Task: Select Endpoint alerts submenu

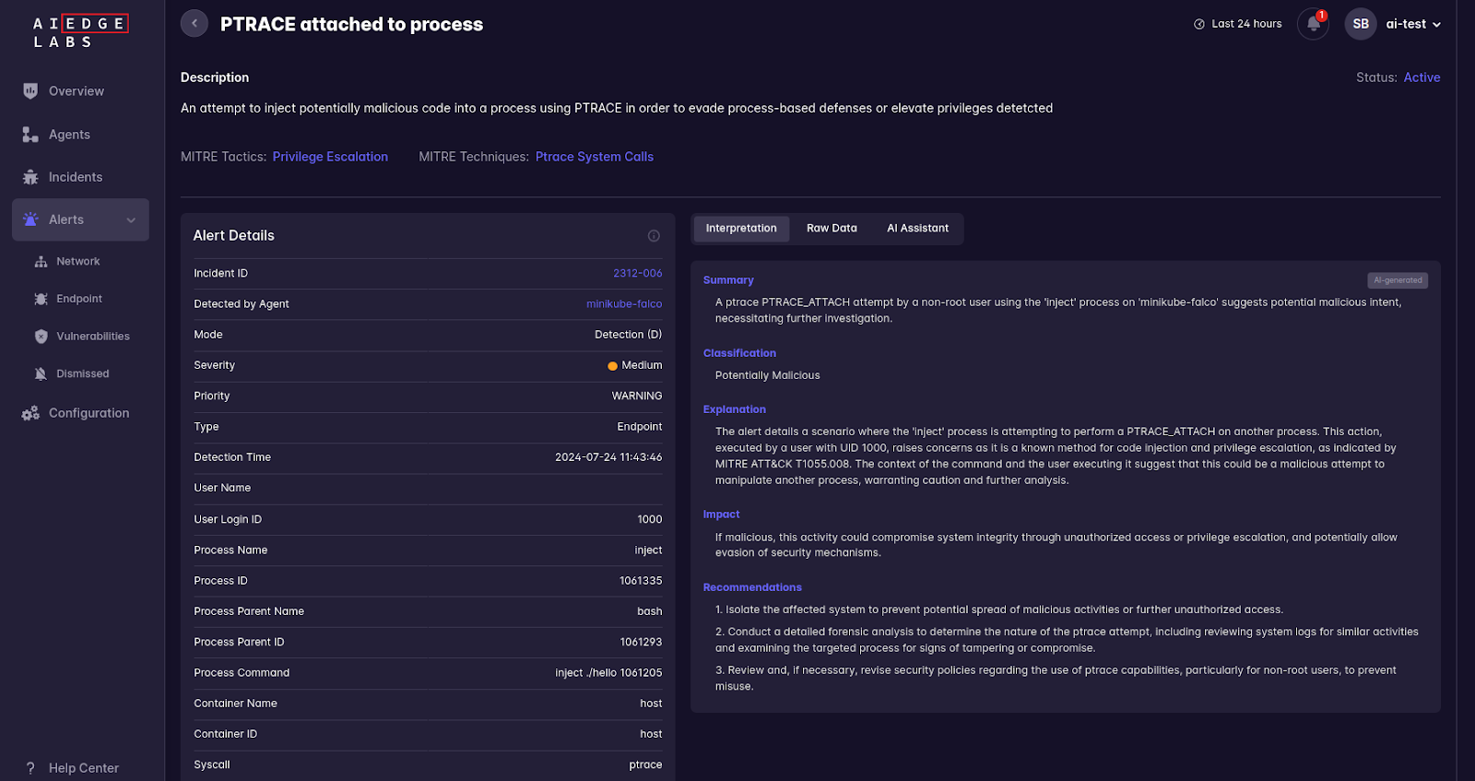Action: point(79,299)
